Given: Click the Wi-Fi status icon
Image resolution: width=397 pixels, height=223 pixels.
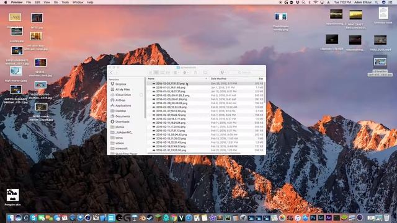Looking at the screenshot, I should tap(316, 2).
